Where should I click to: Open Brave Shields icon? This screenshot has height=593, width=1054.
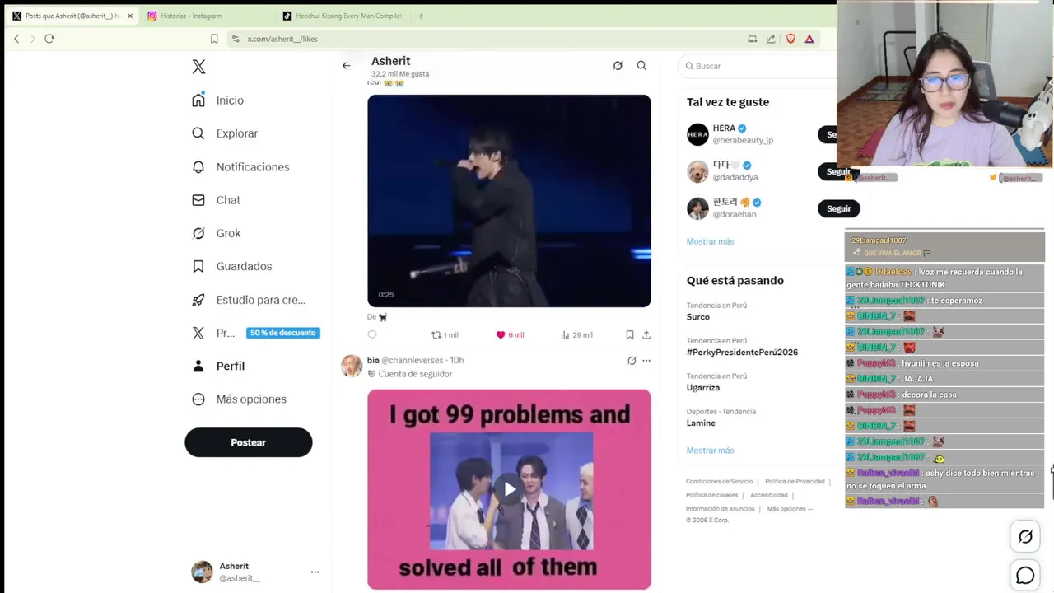tap(790, 39)
